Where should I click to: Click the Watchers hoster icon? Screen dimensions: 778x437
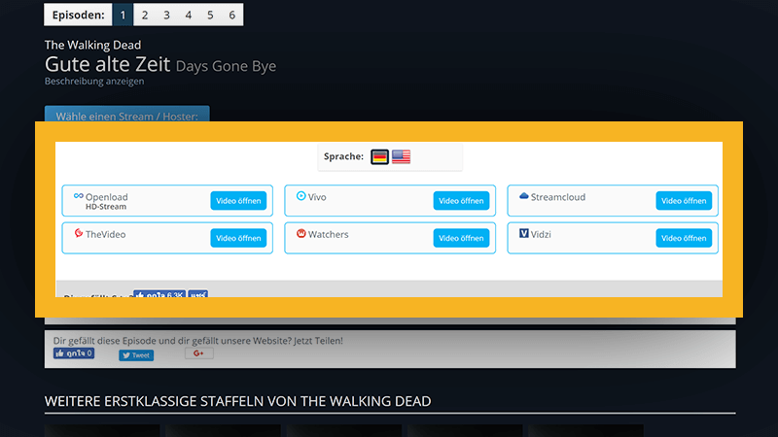[301, 233]
